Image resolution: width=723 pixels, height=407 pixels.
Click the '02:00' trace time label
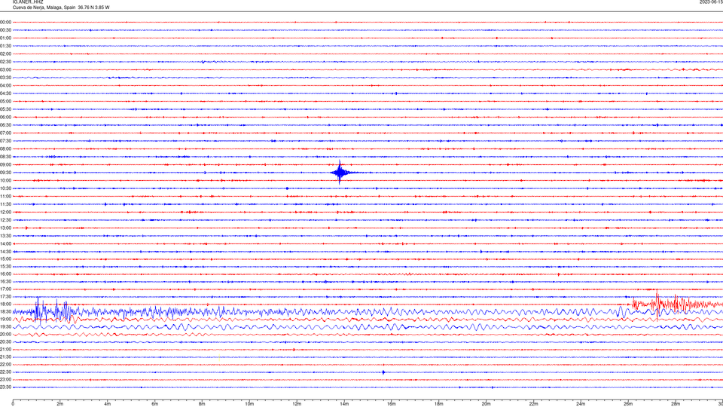pos(5,54)
